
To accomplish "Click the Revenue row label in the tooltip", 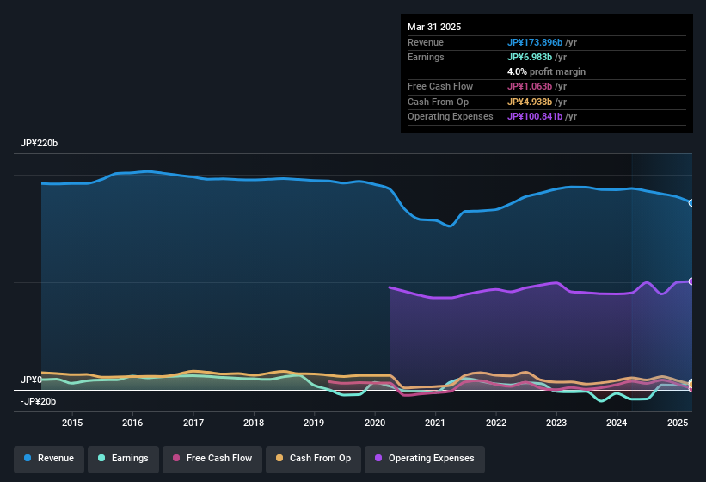I will click(x=426, y=42).
